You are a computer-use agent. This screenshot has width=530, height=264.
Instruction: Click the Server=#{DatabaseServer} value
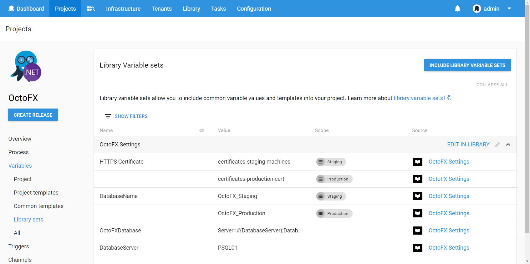click(260, 231)
